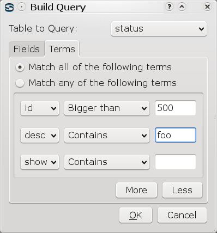Open the context help question mark icon
This screenshot has width=217, height=233.
[x=169, y=7]
